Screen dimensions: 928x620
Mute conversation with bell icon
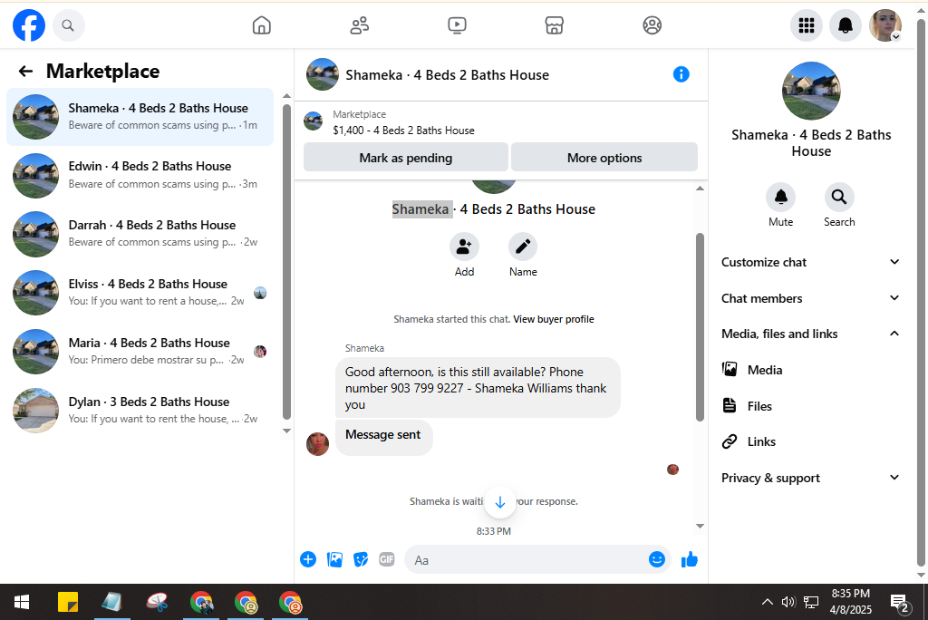click(780, 197)
